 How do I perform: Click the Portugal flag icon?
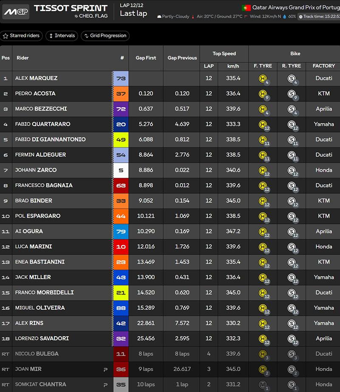coord(246,8)
